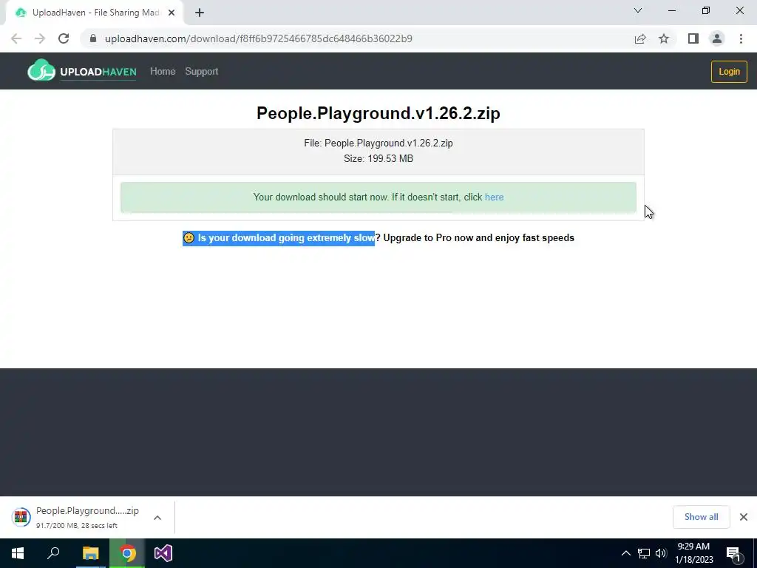
Task: Open the browser side panel icon
Action: click(x=693, y=38)
